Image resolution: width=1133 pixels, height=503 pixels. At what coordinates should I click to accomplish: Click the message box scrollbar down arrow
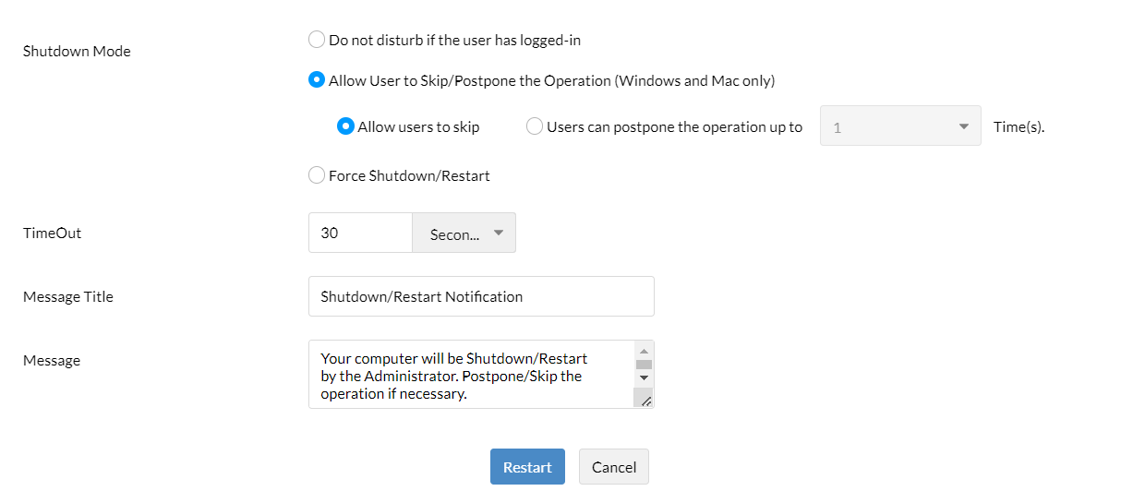pyautogui.click(x=645, y=377)
